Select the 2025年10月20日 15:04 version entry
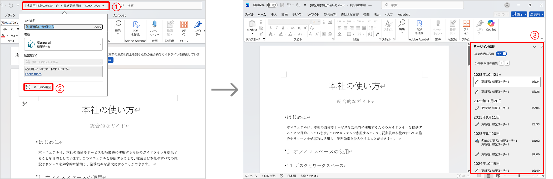Screen dimensions: 553x179 pos(507,108)
